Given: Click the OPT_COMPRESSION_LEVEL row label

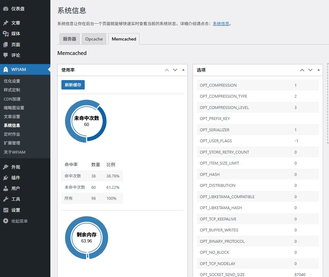Looking at the screenshot, I should click(224, 108).
